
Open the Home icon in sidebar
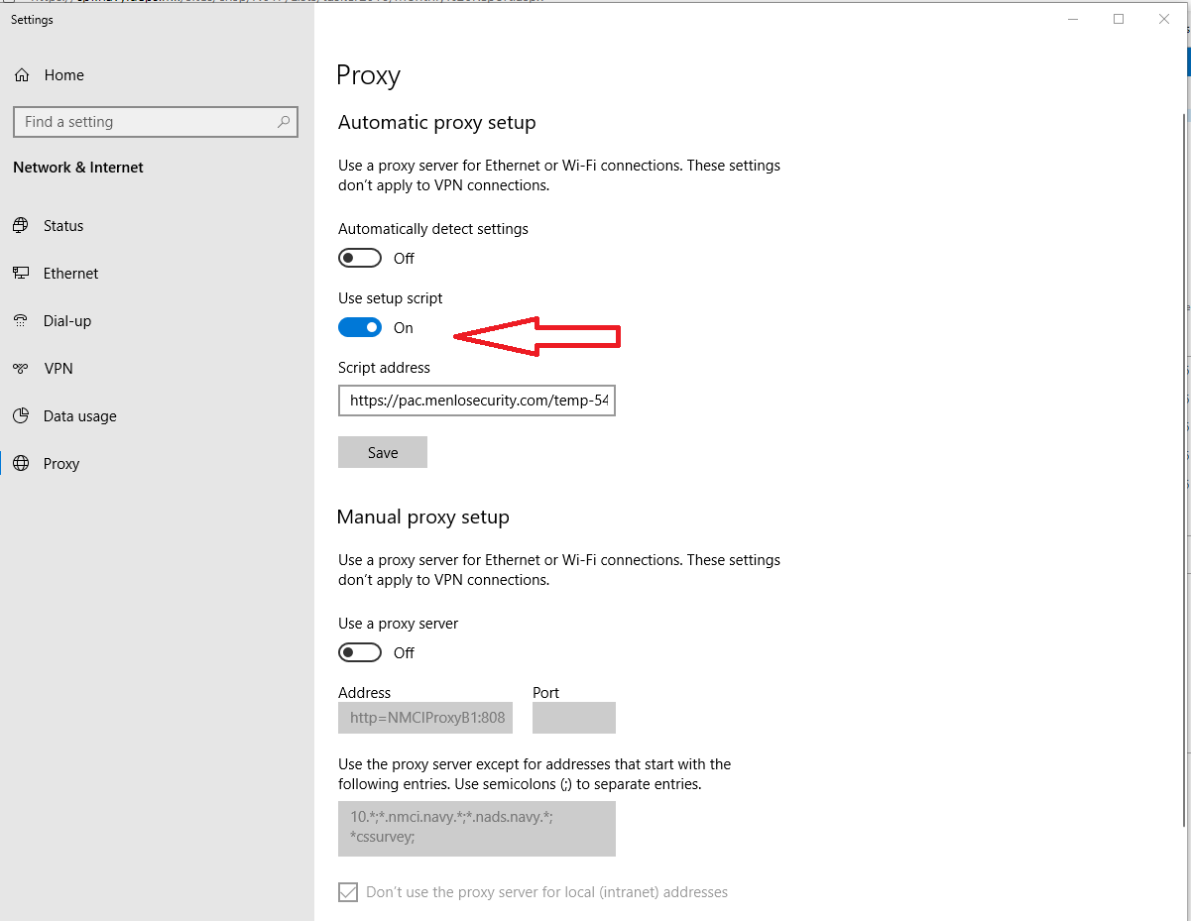(x=22, y=75)
